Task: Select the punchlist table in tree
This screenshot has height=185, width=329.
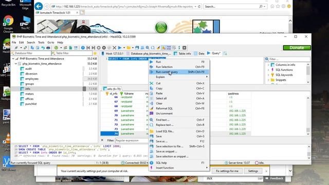Action: pos(31,104)
